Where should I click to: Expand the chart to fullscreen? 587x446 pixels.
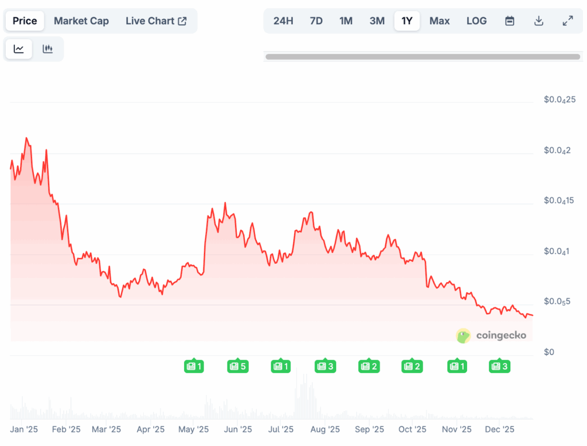tap(568, 21)
